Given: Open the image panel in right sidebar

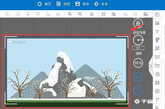Looking at the screenshot, I should point(157,23).
